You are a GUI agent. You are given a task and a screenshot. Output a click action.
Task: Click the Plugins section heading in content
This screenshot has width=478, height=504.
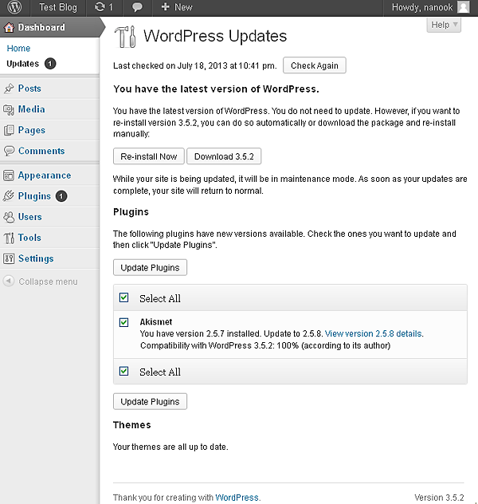(x=131, y=212)
